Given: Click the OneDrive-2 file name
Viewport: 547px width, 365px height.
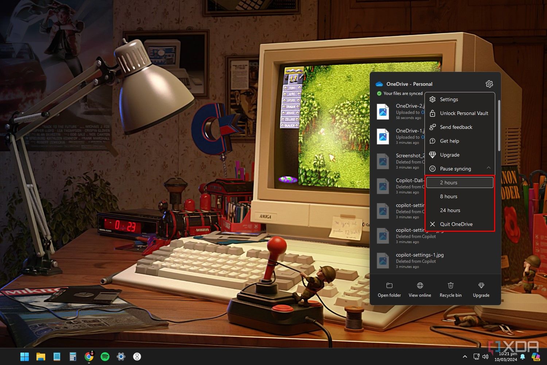Looking at the screenshot, I should 410,106.
